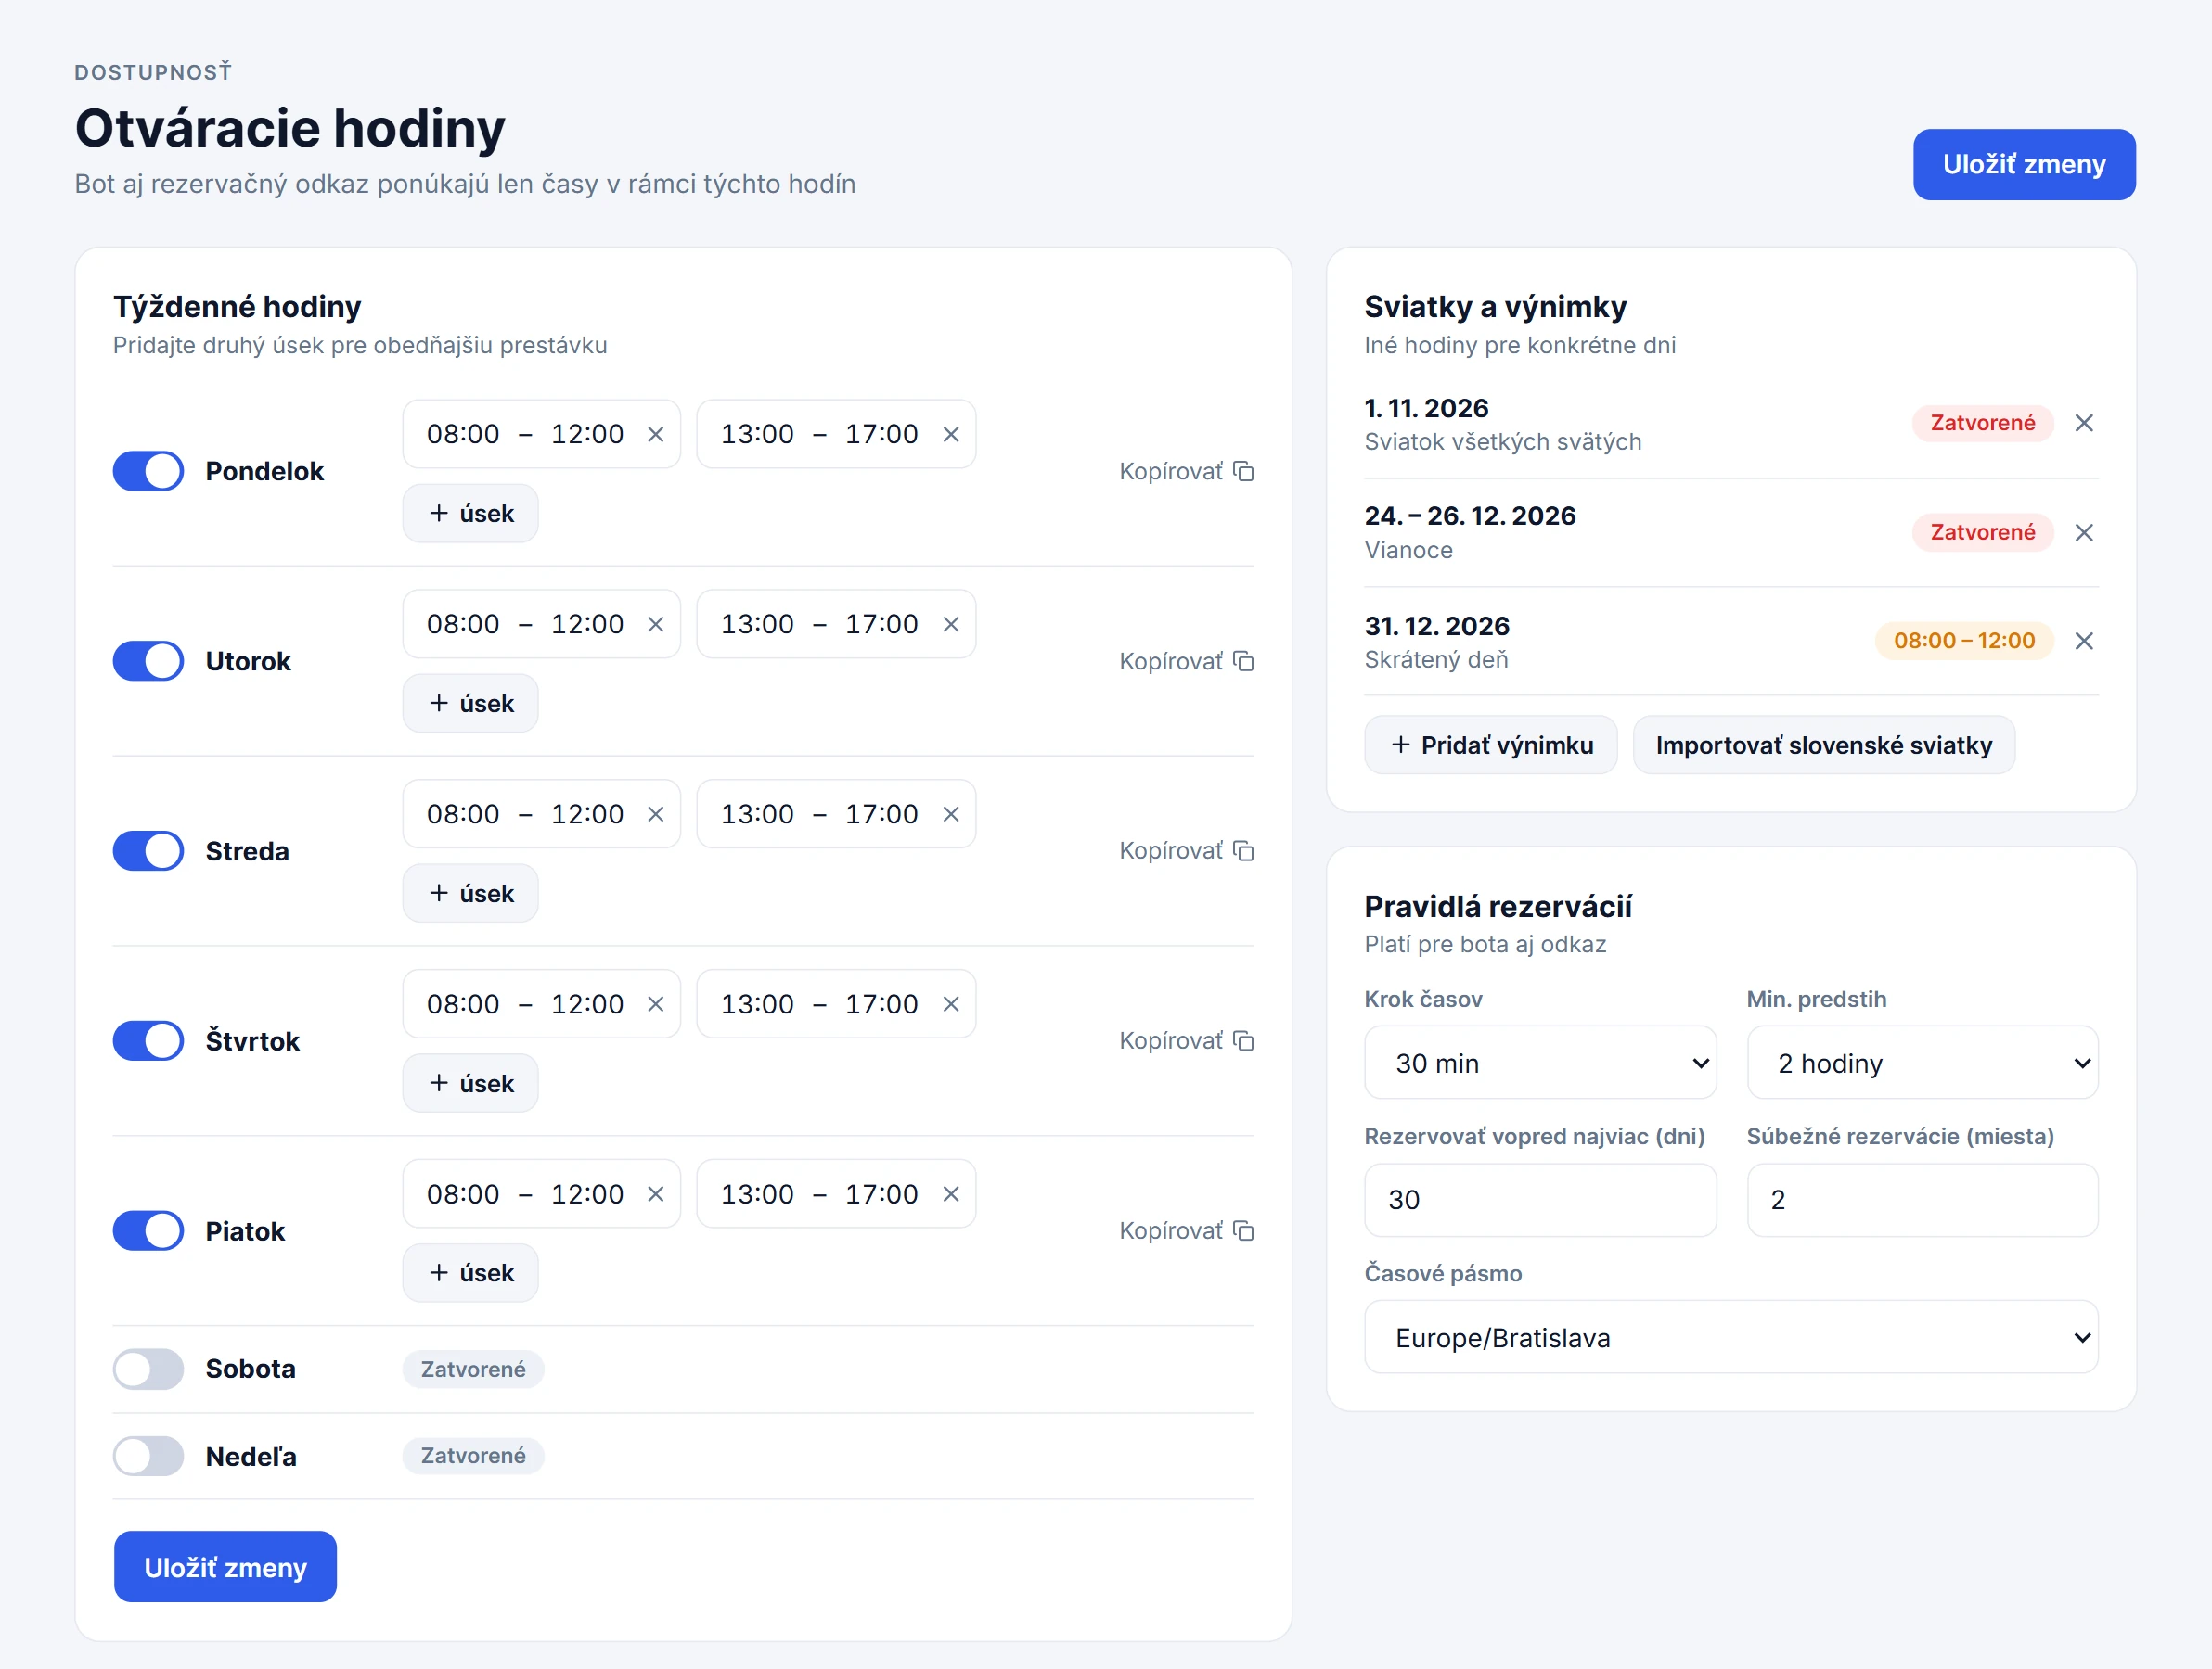Click Uložiť zmeny below weekly hours

[225, 1568]
